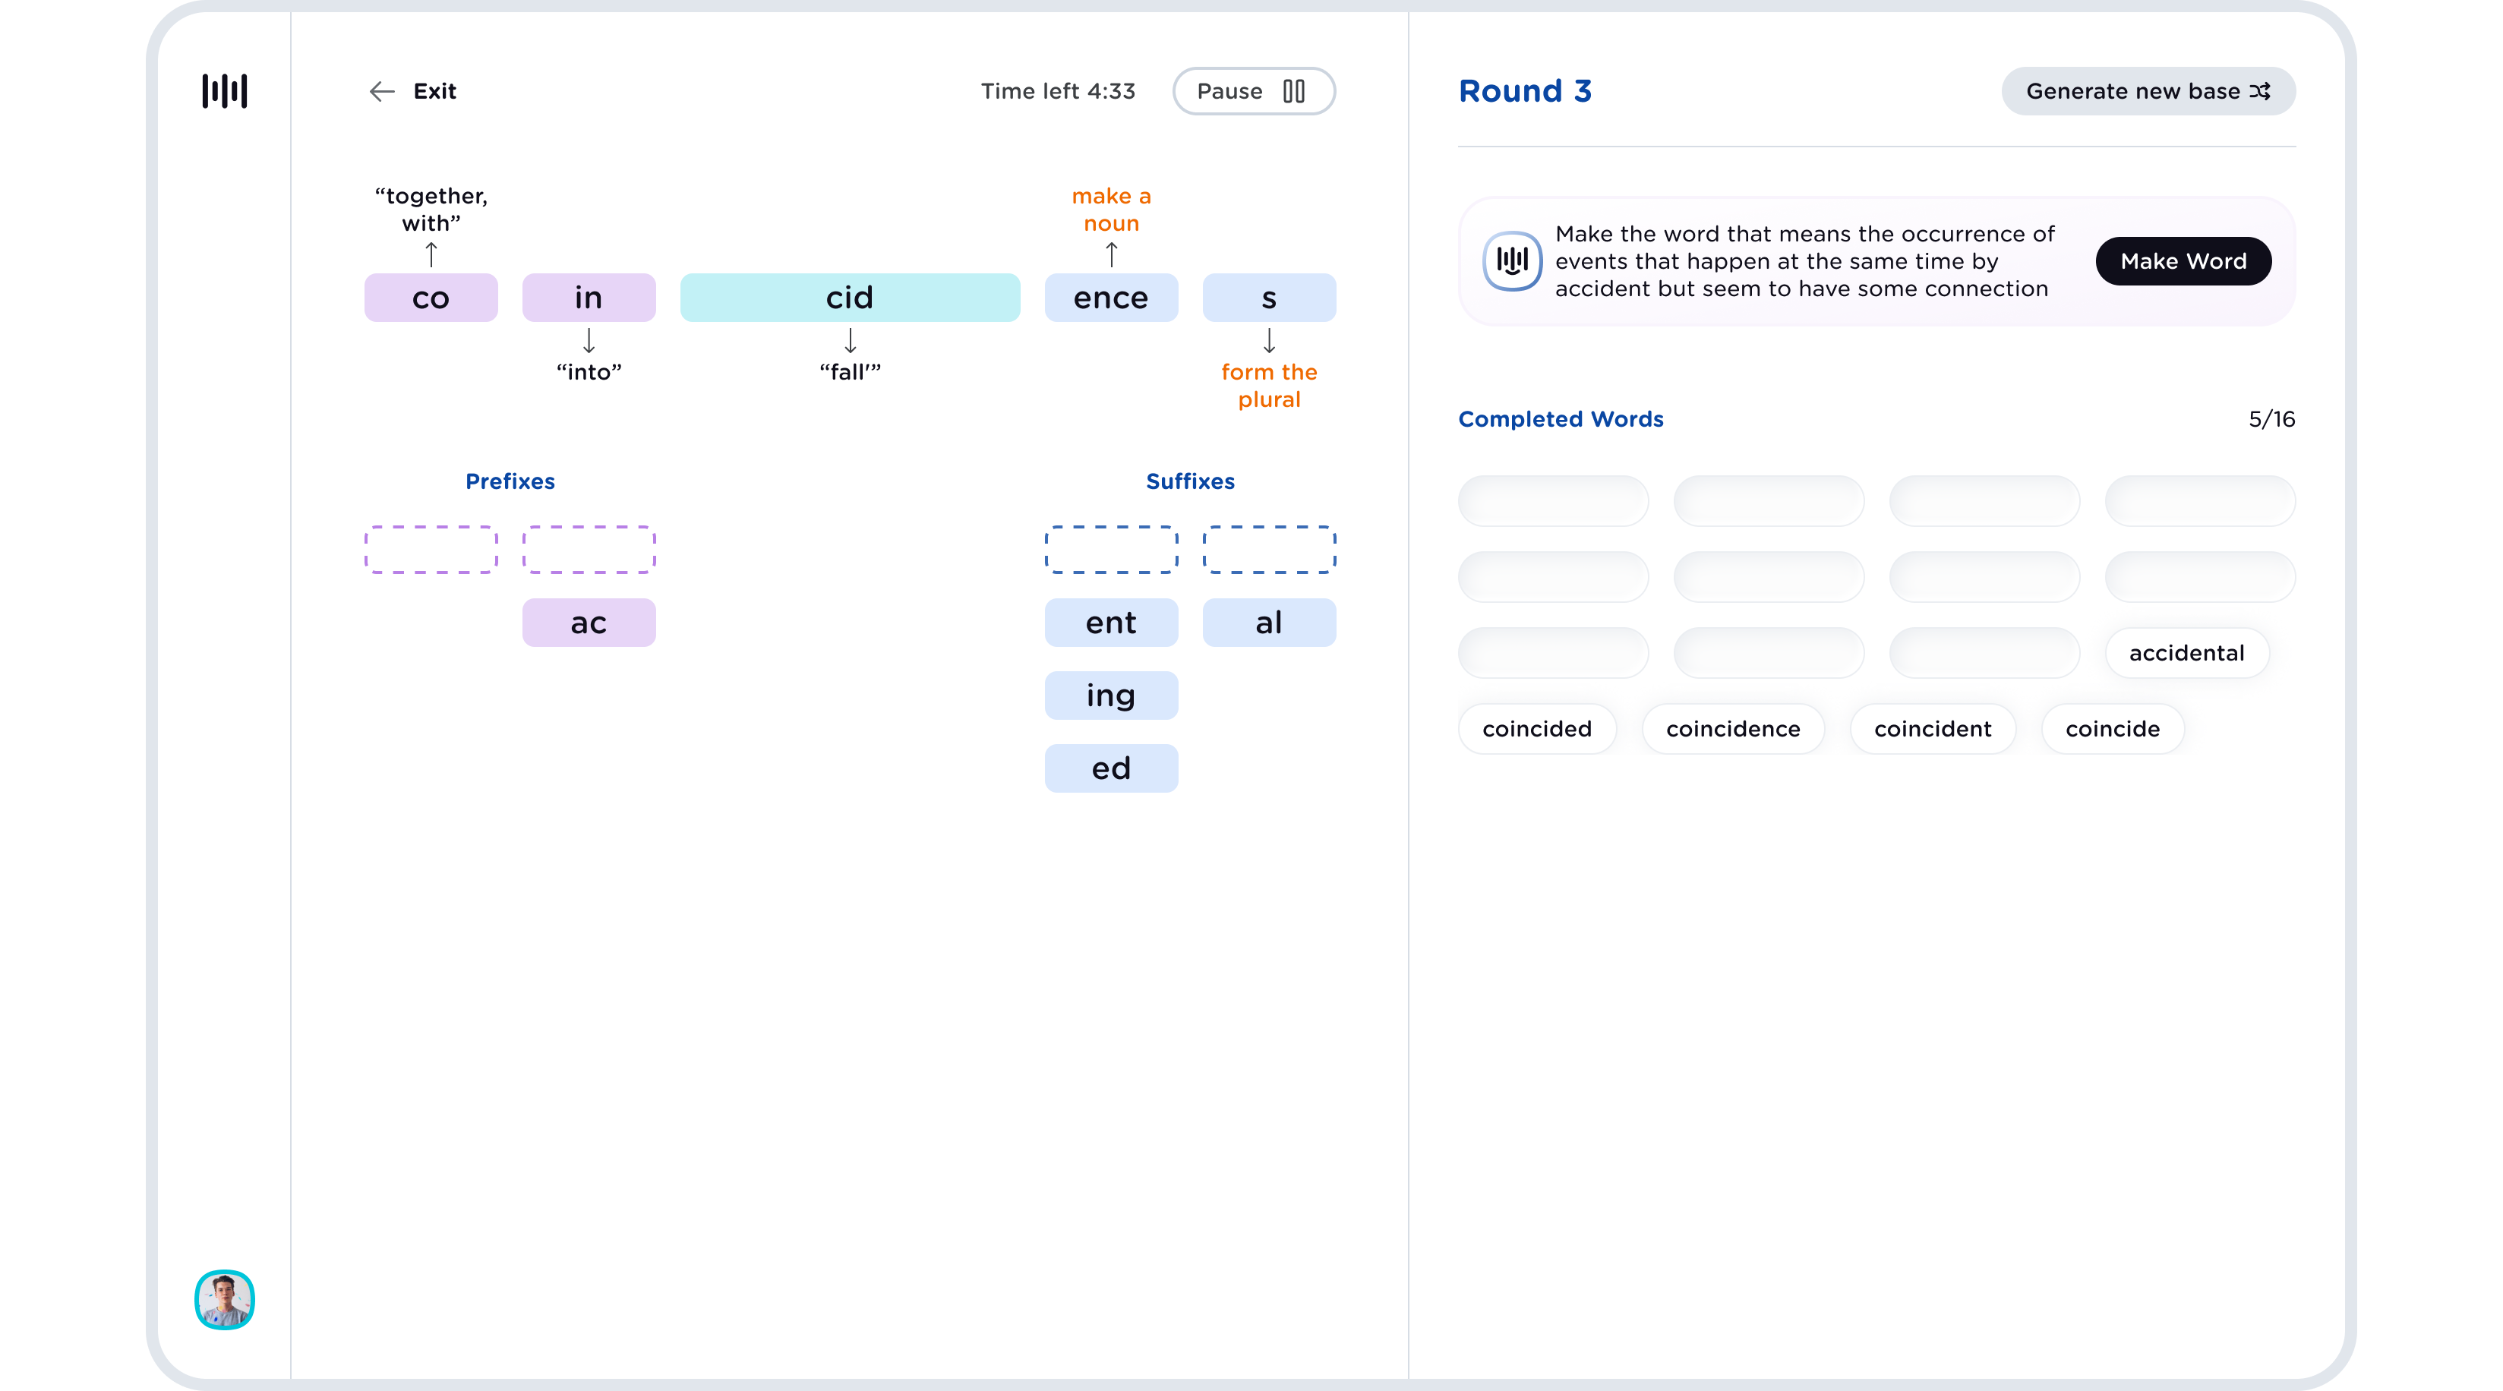Click the 'ent' suffix tile

pyautogui.click(x=1110, y=622)
